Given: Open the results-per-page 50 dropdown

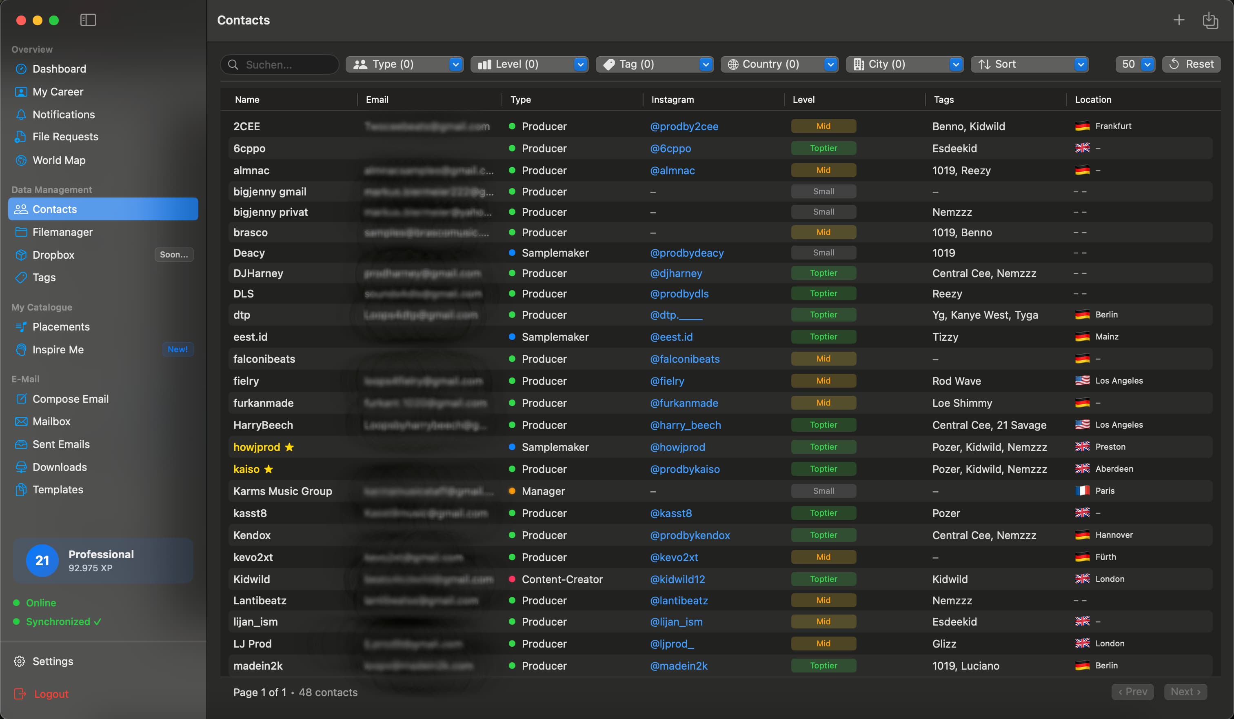Looking at the screenshot, I should [x=1135, y=64].
